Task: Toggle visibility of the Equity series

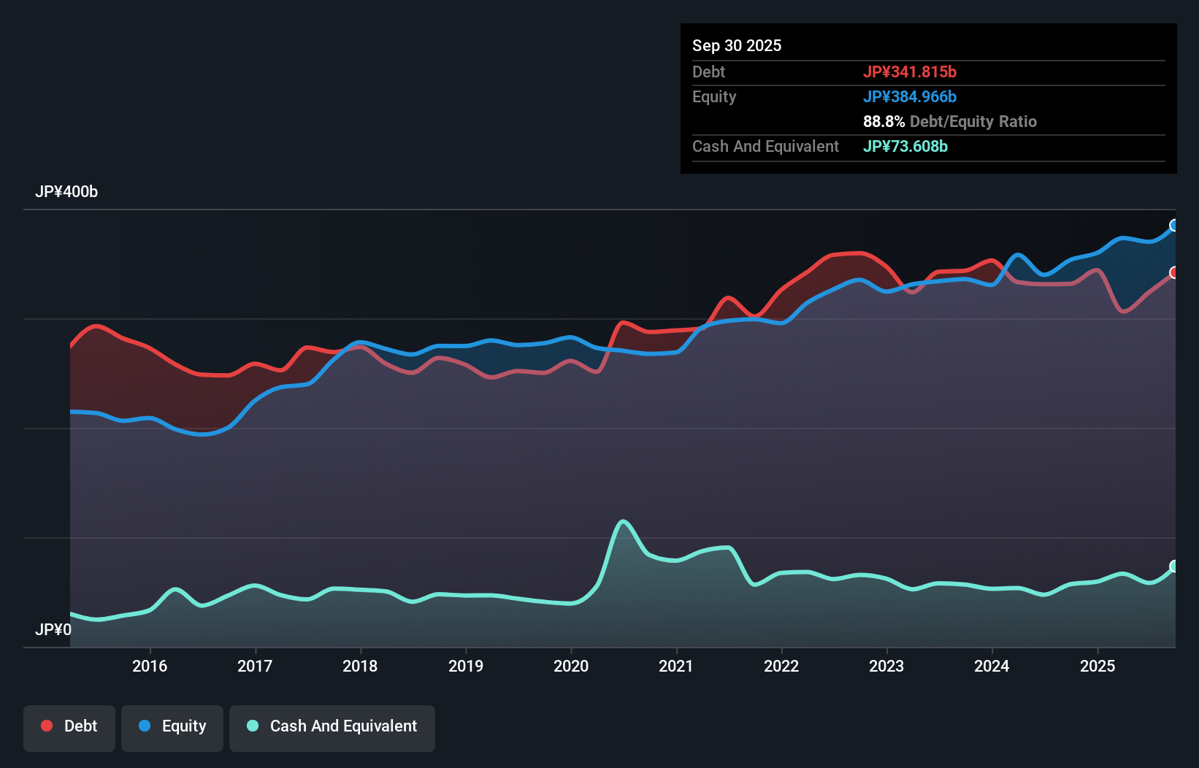Action: click(172, 728)
